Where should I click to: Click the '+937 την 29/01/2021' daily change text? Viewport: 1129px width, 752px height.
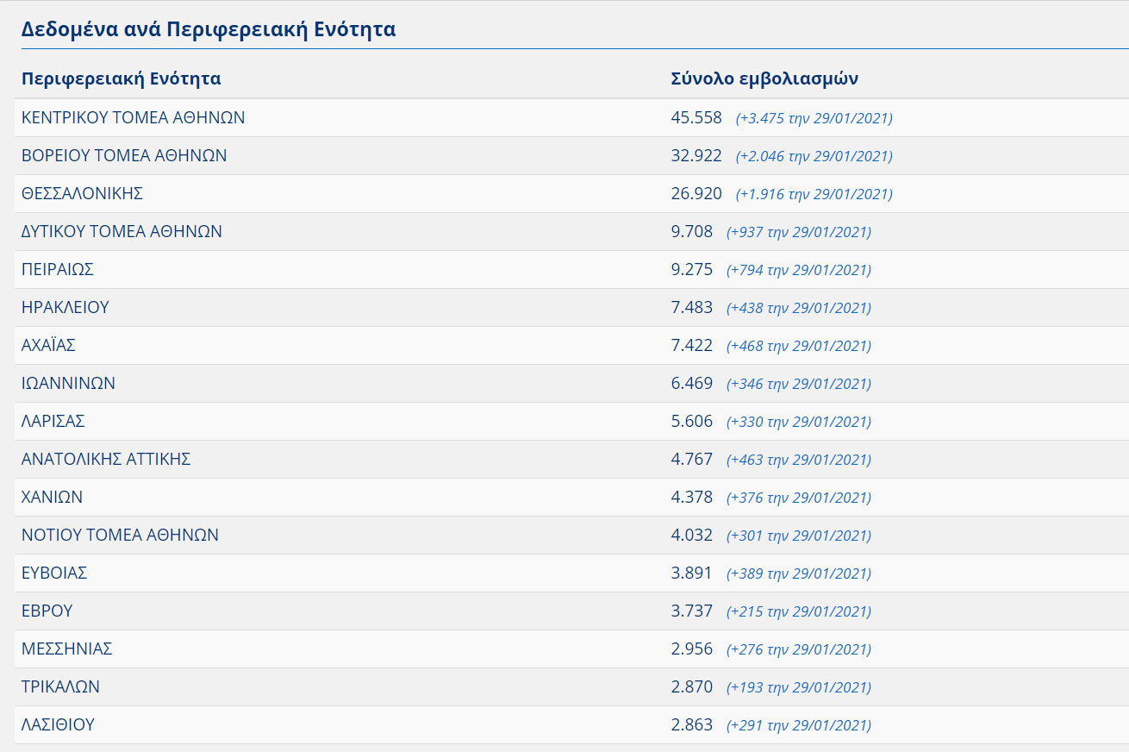tap(798, 233)
